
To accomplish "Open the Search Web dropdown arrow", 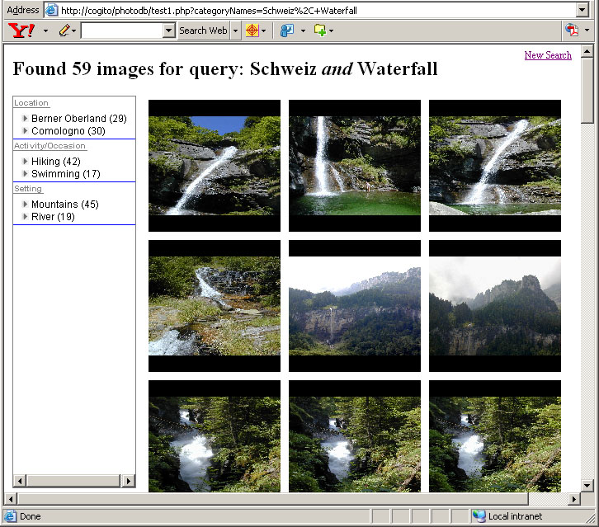I will coord(236,31).
